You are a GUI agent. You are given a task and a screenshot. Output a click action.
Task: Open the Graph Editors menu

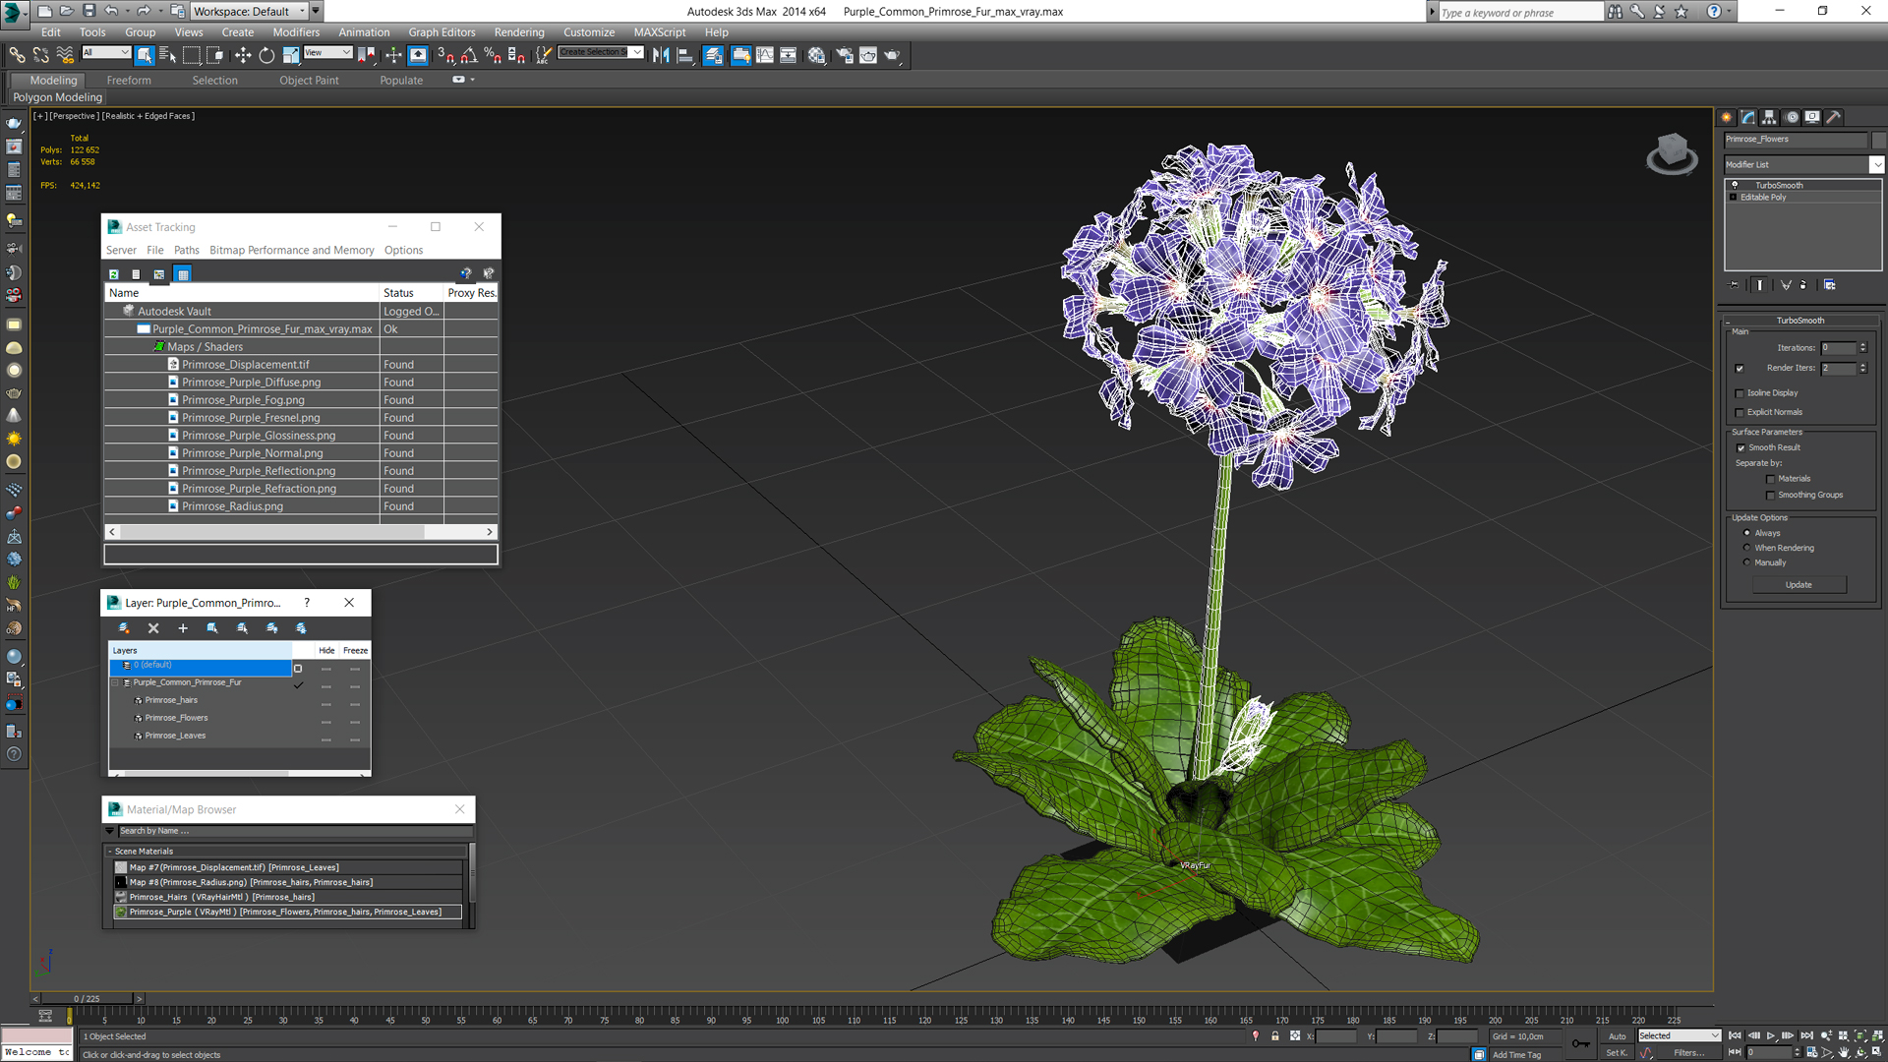(442, 32)
